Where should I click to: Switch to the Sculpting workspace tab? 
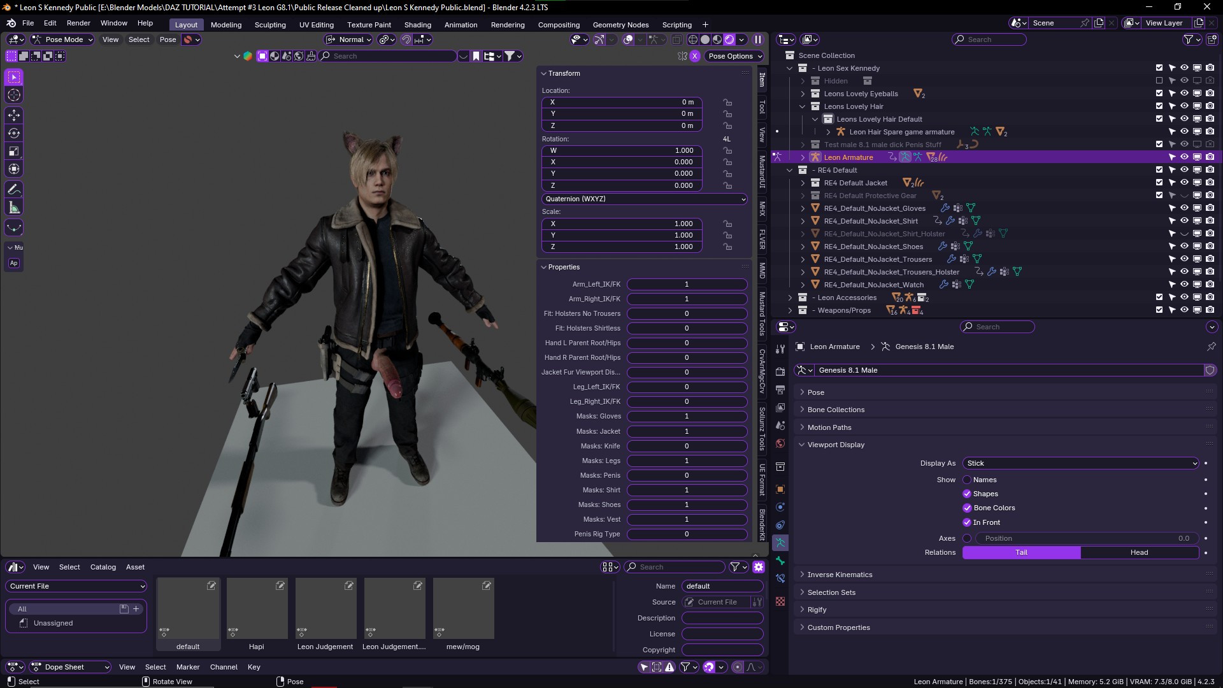270,25
